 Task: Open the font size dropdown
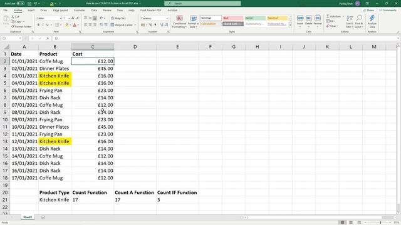click(x=70, y=18)
